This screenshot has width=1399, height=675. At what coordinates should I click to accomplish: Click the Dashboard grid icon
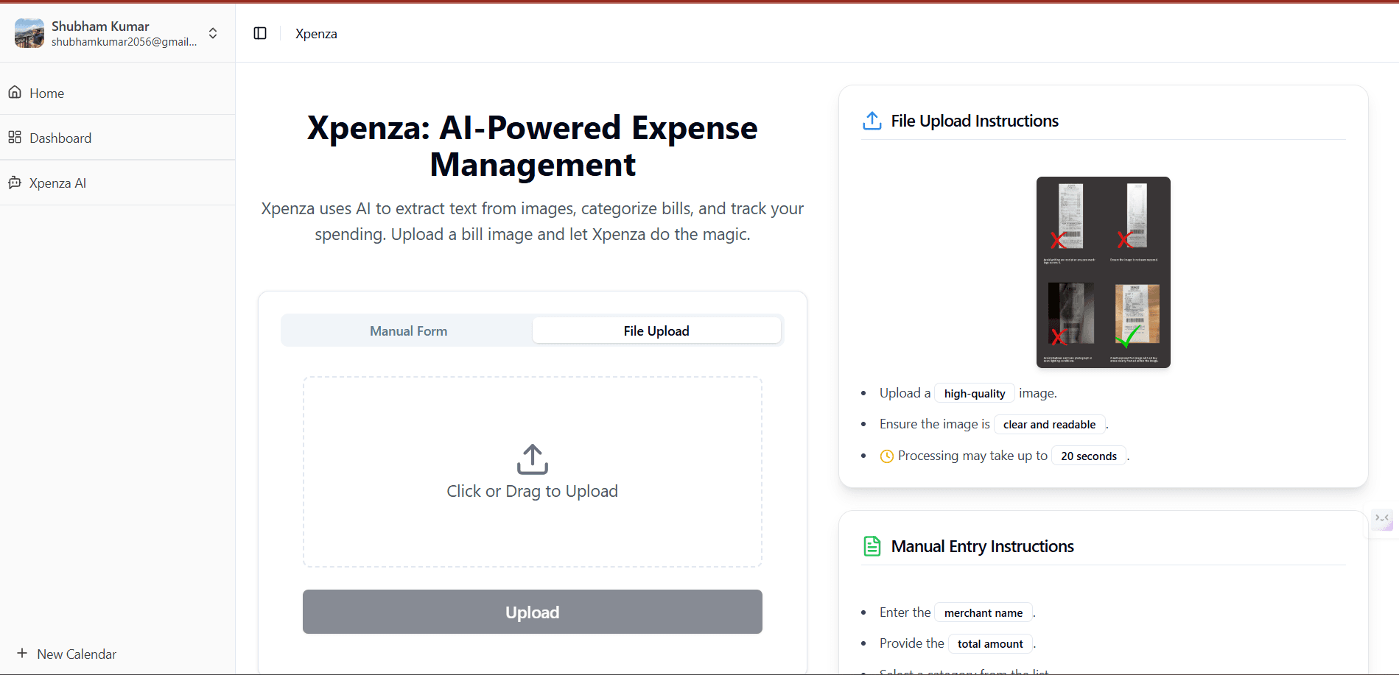(15, 138)
